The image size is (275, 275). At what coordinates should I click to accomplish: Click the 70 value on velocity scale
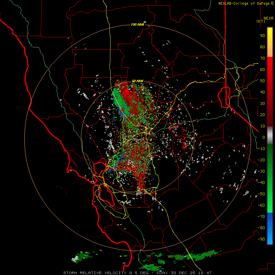click(262, 58)
